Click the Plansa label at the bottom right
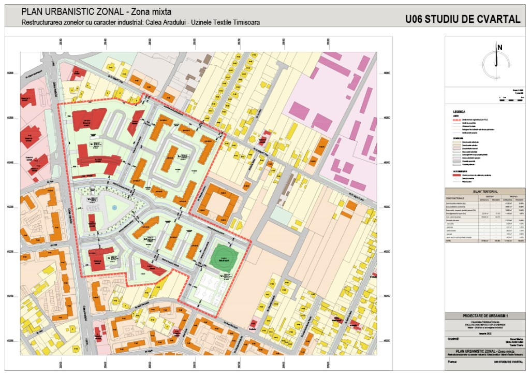 point(452,362)
